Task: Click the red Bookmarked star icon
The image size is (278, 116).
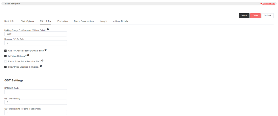Action: pyautogui.click(x=261, y=4)
